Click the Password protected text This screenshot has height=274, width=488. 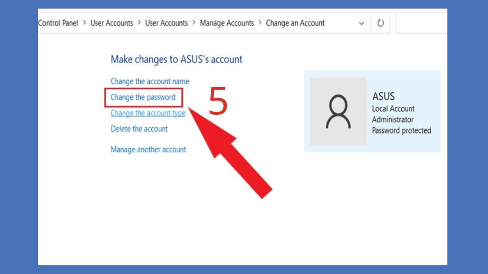tap(401, 131)
